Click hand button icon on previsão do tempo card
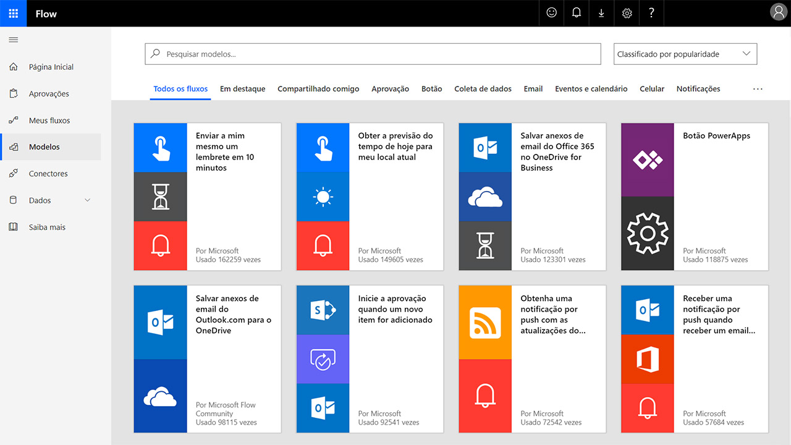This screenshot has height=445, width=791. tap(323, 148)
